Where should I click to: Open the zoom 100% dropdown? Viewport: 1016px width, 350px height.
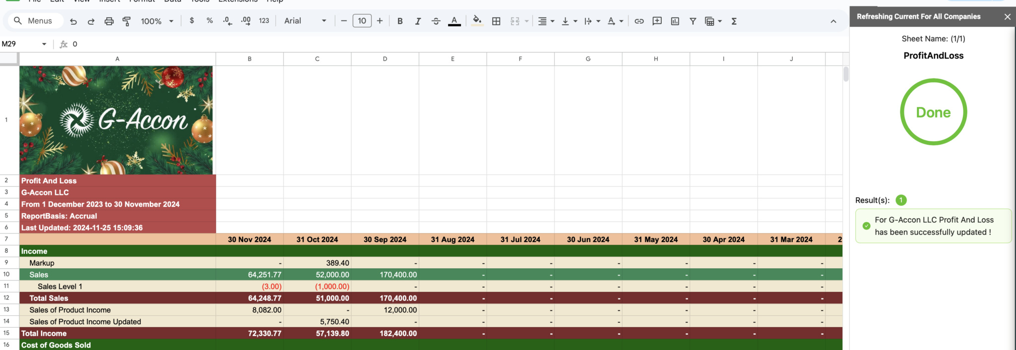[x=157, y=21]
